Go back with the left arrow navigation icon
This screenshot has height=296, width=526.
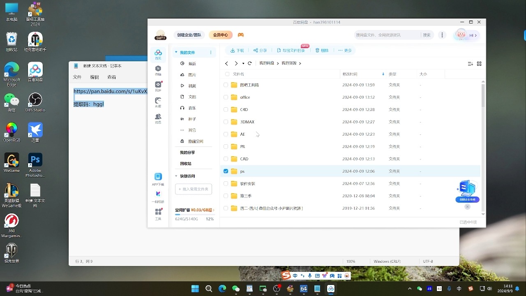(x=226, y=63)
